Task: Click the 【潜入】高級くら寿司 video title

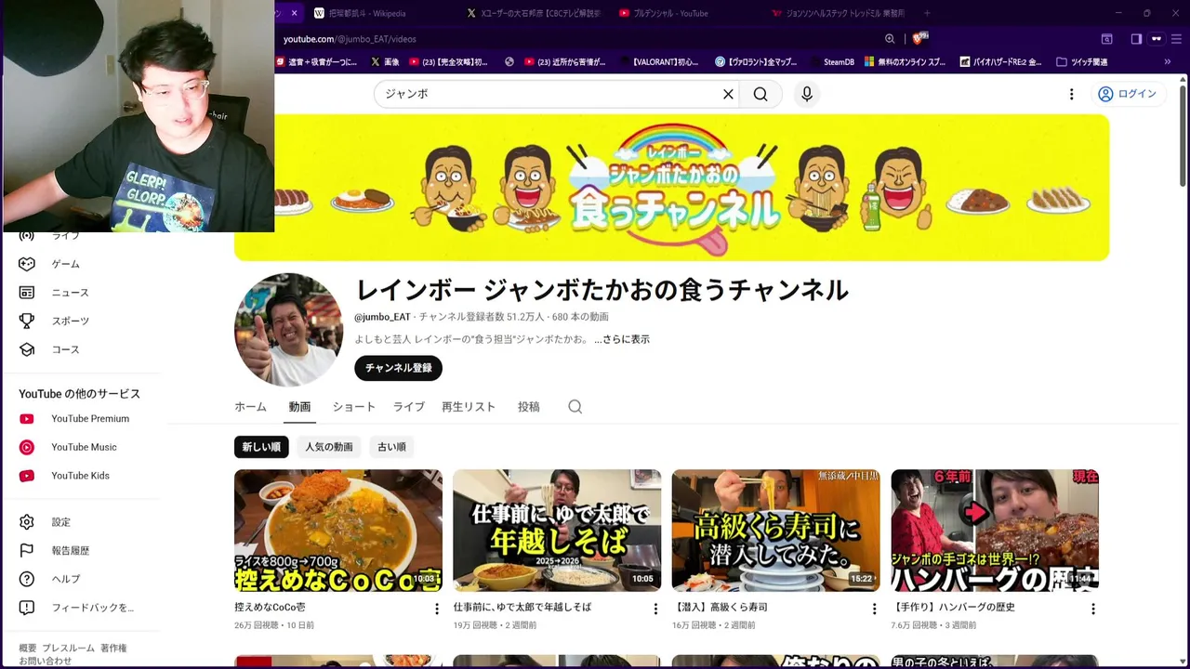Action: (x=720, y=607)
